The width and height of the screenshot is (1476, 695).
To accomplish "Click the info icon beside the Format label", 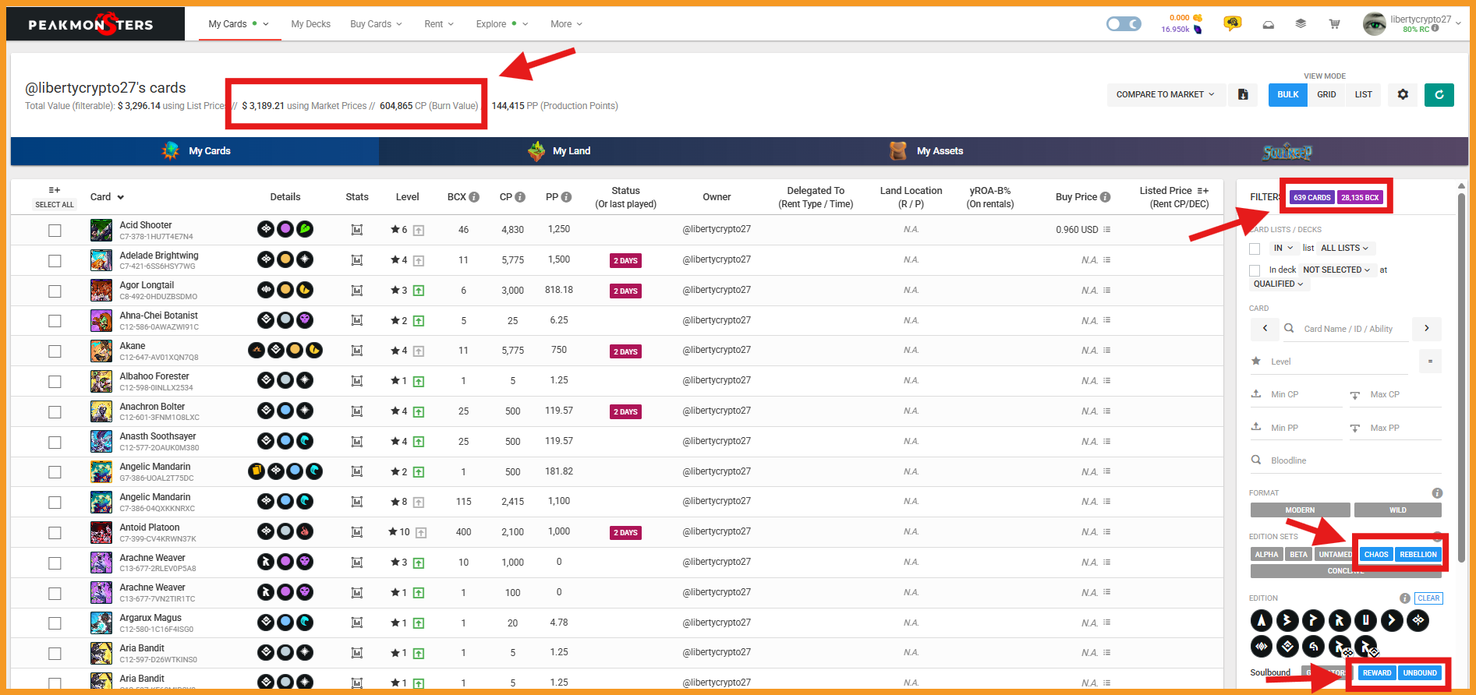I will (1437, 493).
